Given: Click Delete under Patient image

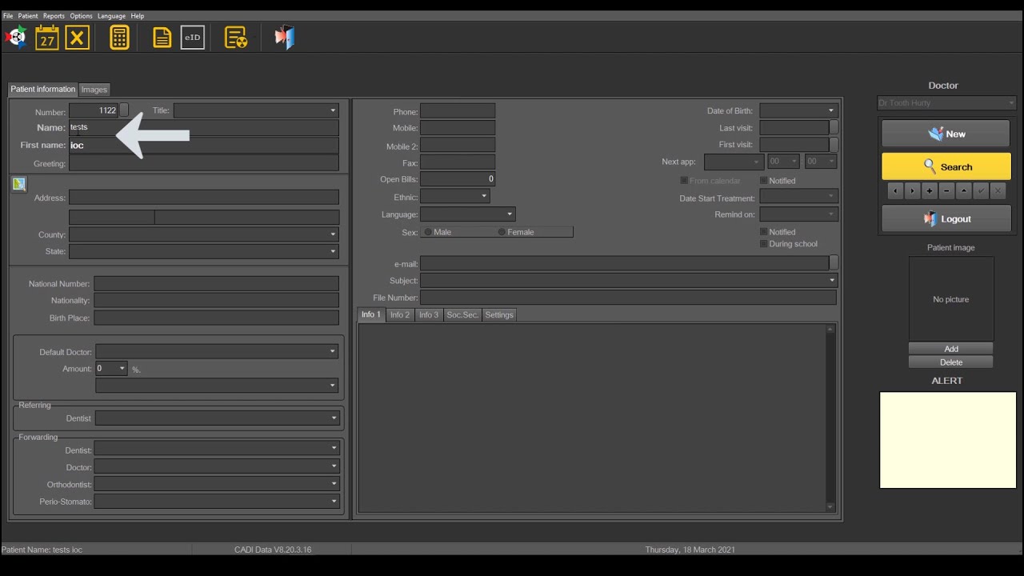Looking at the screenshot, I should tap(951, 362).
